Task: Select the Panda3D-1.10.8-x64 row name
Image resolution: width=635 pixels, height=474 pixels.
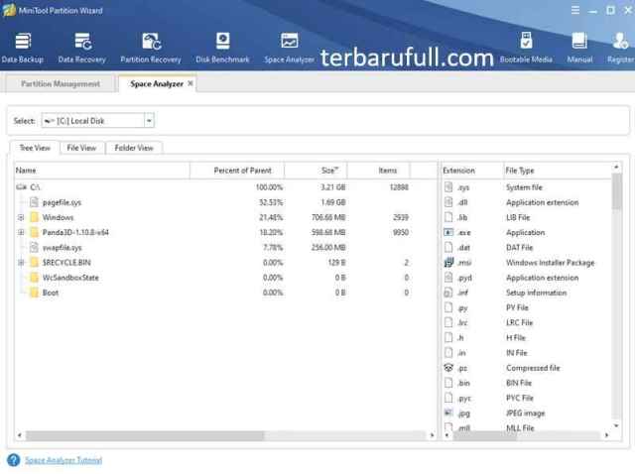Action: (x=75, y=232)
